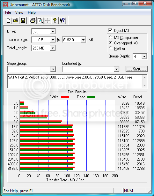
Task: Minimize the ATTO Disk Benchmark window
Action: [126, 4]
